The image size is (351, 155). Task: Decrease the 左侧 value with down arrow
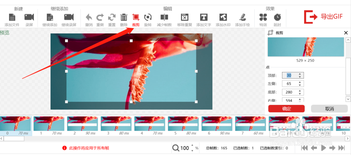click(x=300, y=85)
